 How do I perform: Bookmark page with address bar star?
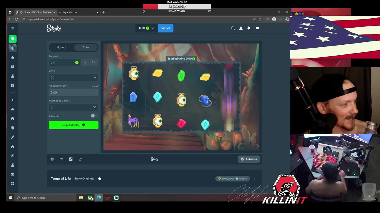pyautogui.click(x=260, y=19)
